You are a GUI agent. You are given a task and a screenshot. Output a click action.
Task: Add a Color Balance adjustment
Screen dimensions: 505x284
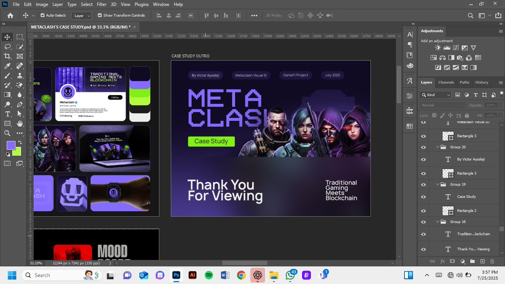[442, 58]
